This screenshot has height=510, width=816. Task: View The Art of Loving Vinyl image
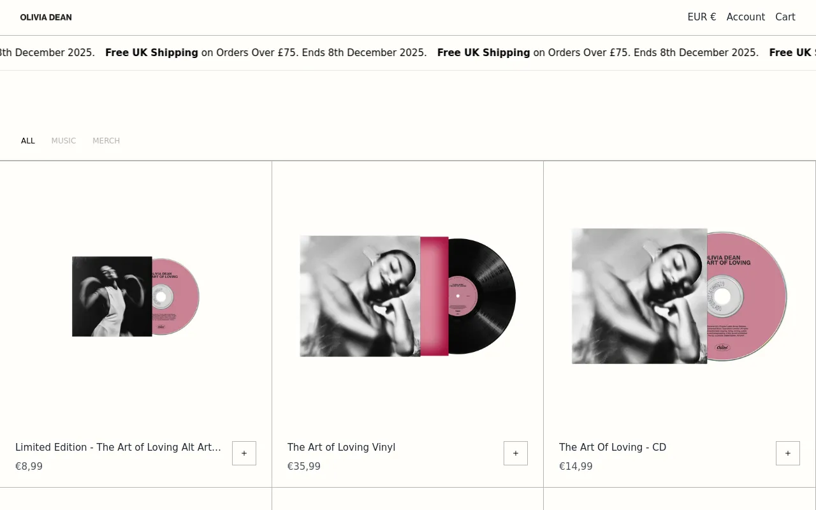coord(407,296)
